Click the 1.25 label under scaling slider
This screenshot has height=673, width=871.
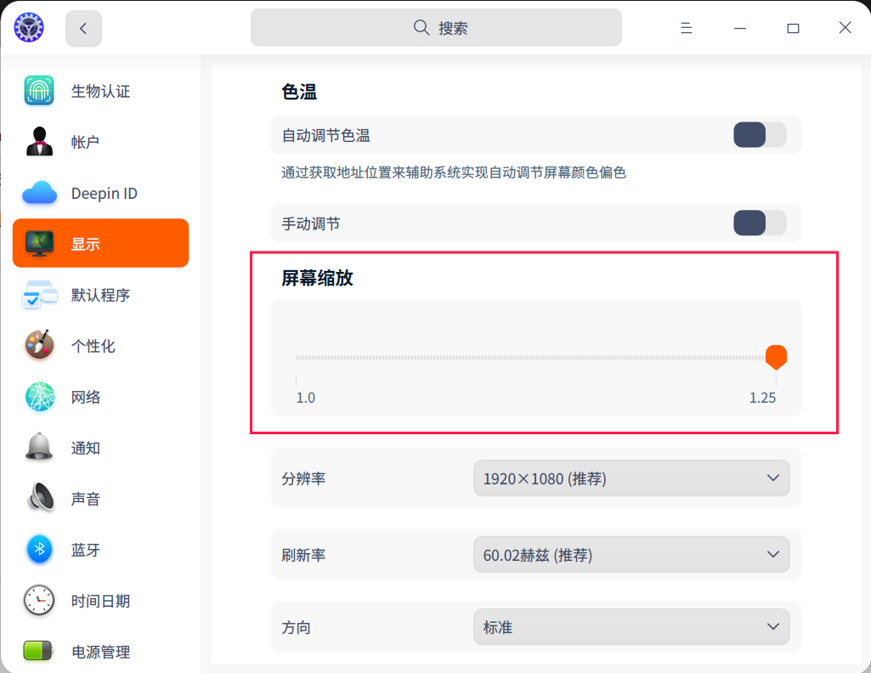(x=763, y=398)
